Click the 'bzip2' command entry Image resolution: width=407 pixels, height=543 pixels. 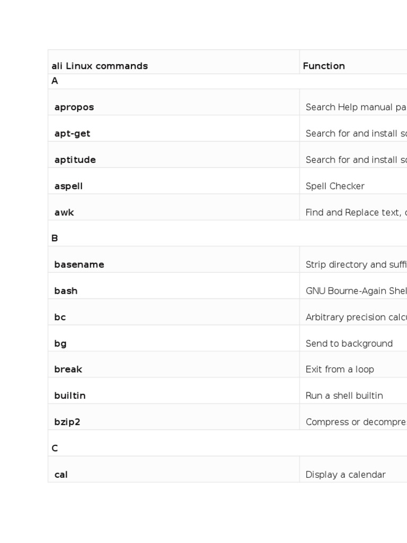(67, 422)
